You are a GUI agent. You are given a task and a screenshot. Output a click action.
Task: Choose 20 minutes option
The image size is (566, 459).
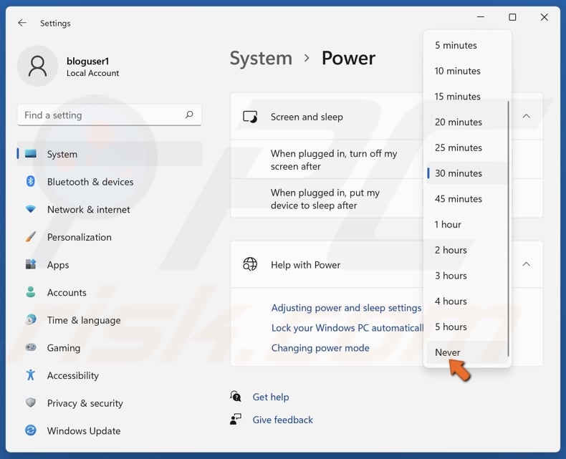point(467,122)
